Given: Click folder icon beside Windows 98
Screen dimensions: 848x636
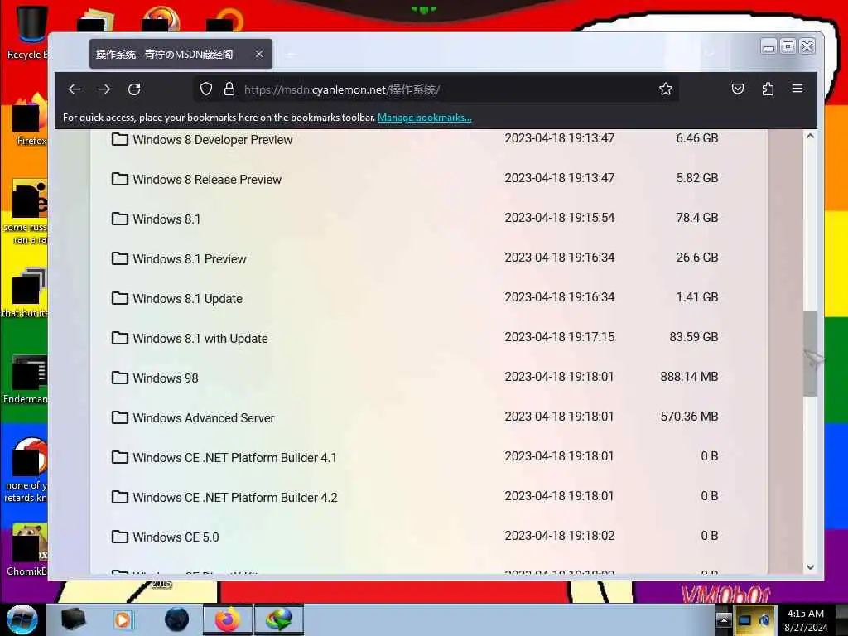Looking at the screenshot, I should tap(119, 378).
